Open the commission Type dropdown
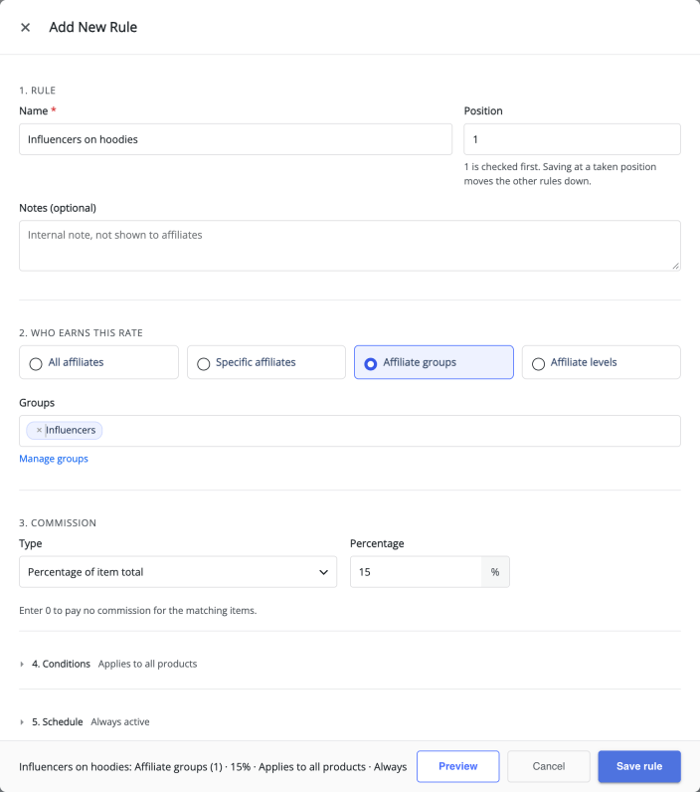The image size is (700, 792). (178, 572)
